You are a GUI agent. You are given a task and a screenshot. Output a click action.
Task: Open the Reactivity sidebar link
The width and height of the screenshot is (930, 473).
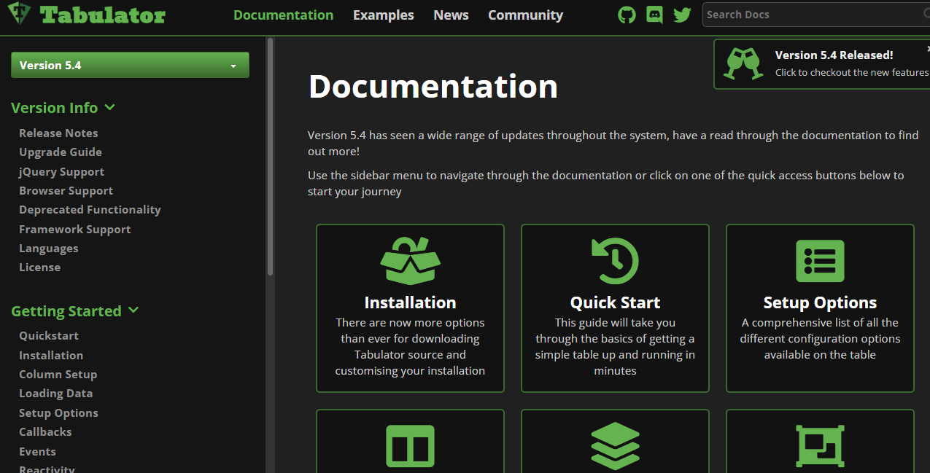point(47,469)
